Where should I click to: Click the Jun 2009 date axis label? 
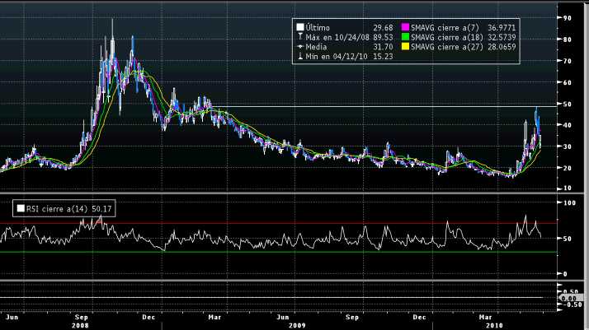coord(286,315)
